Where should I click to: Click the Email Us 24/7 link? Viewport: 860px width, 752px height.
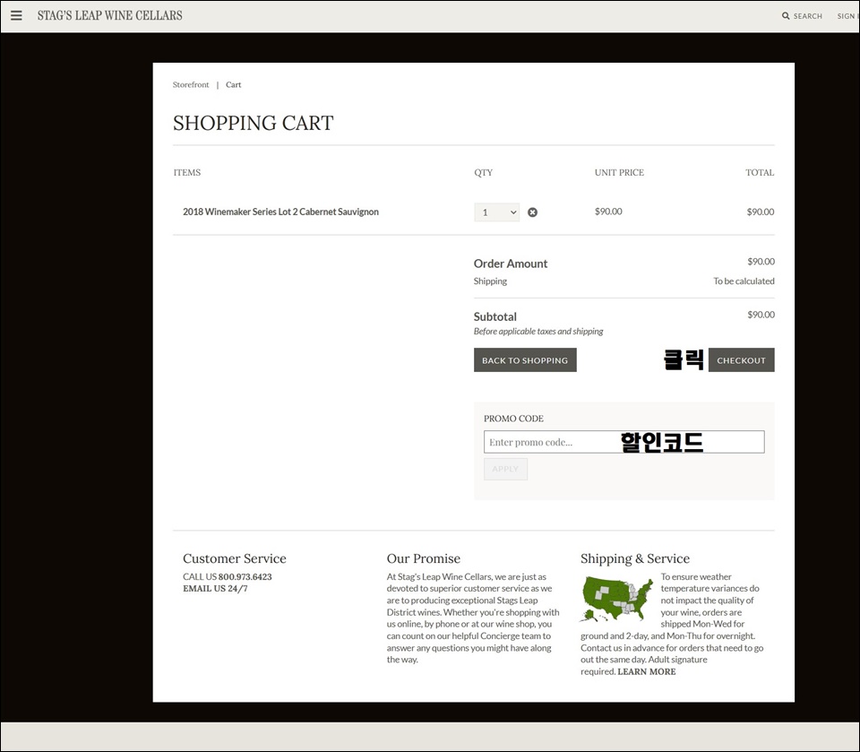(x=215, y=589)
